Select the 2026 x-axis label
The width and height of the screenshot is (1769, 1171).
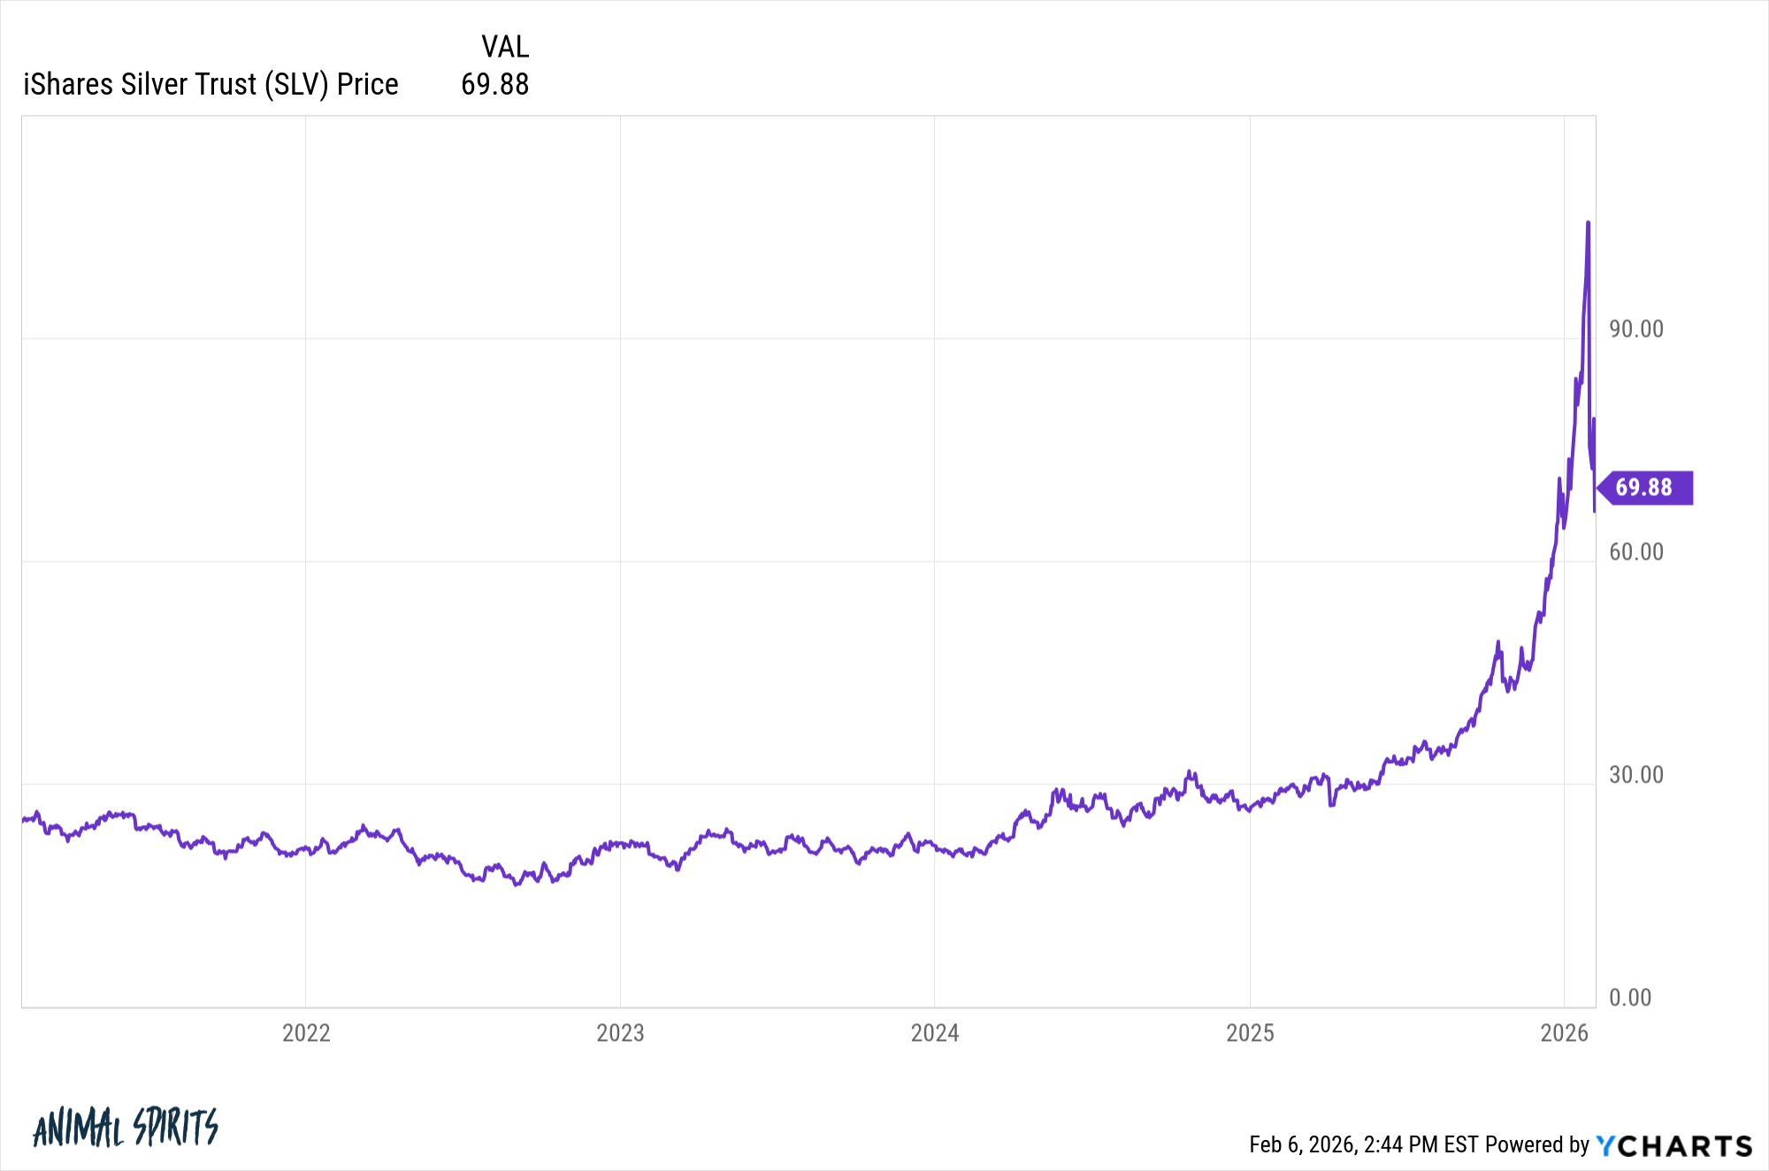coord(1564,1033)
